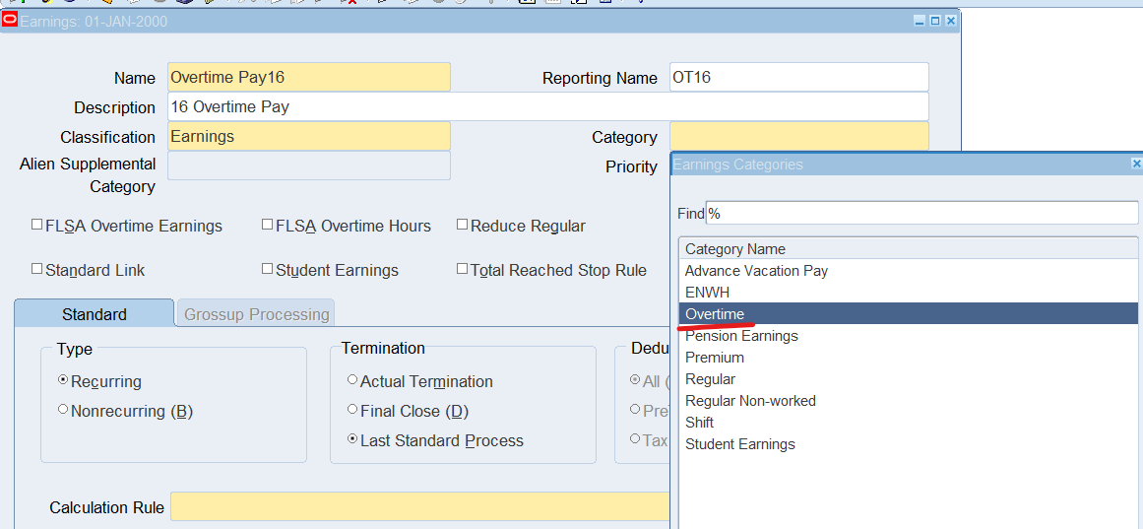
Task: Click the Calculation Rule field
Action: tap(418, 507)
